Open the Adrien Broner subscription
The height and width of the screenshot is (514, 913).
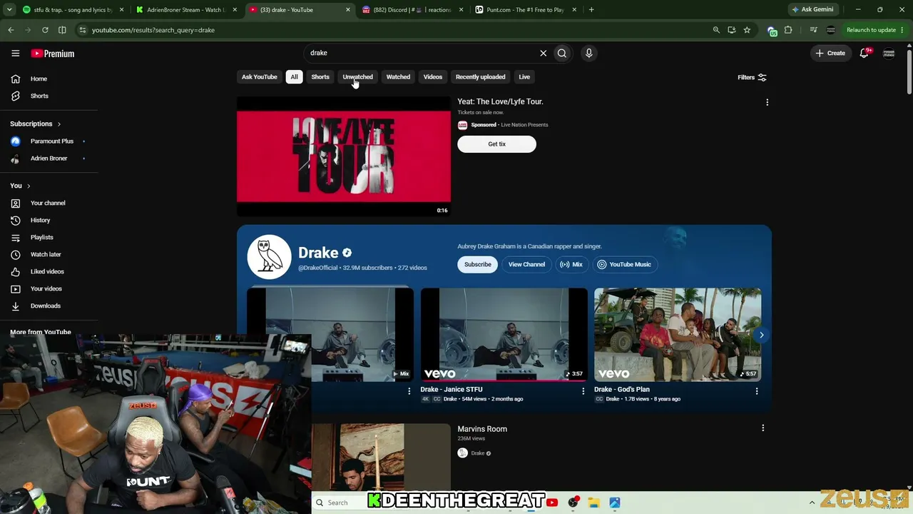(x=49, y=158)
